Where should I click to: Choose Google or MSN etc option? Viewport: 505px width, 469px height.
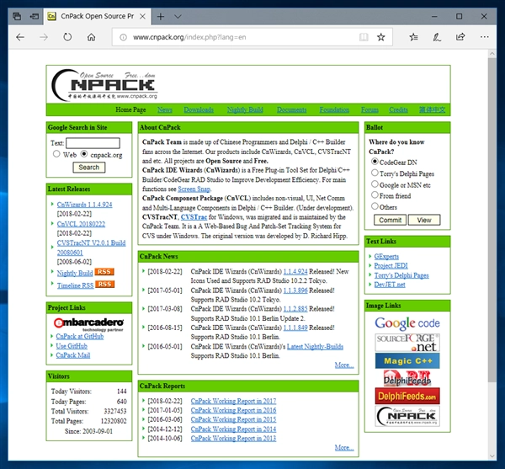(375, 184)
